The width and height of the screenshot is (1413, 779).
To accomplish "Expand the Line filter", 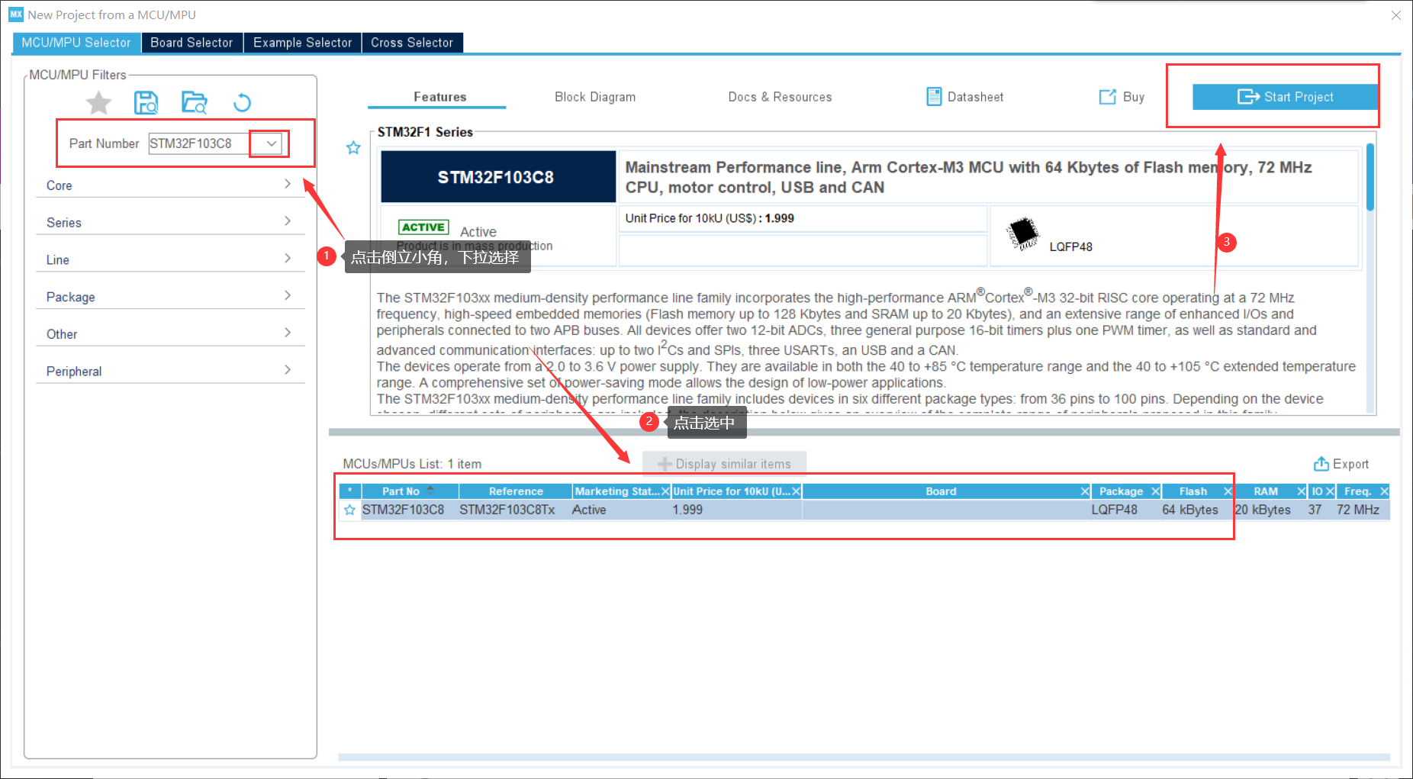I will 170,259.
